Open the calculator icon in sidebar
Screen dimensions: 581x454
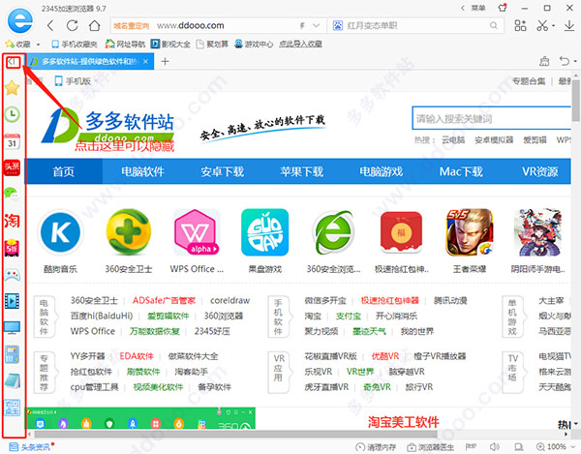(x=13, y=354)
